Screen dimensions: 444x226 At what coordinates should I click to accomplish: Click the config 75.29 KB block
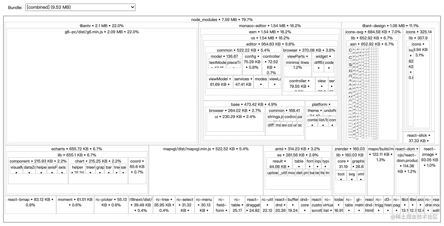(x=252, y=64)
